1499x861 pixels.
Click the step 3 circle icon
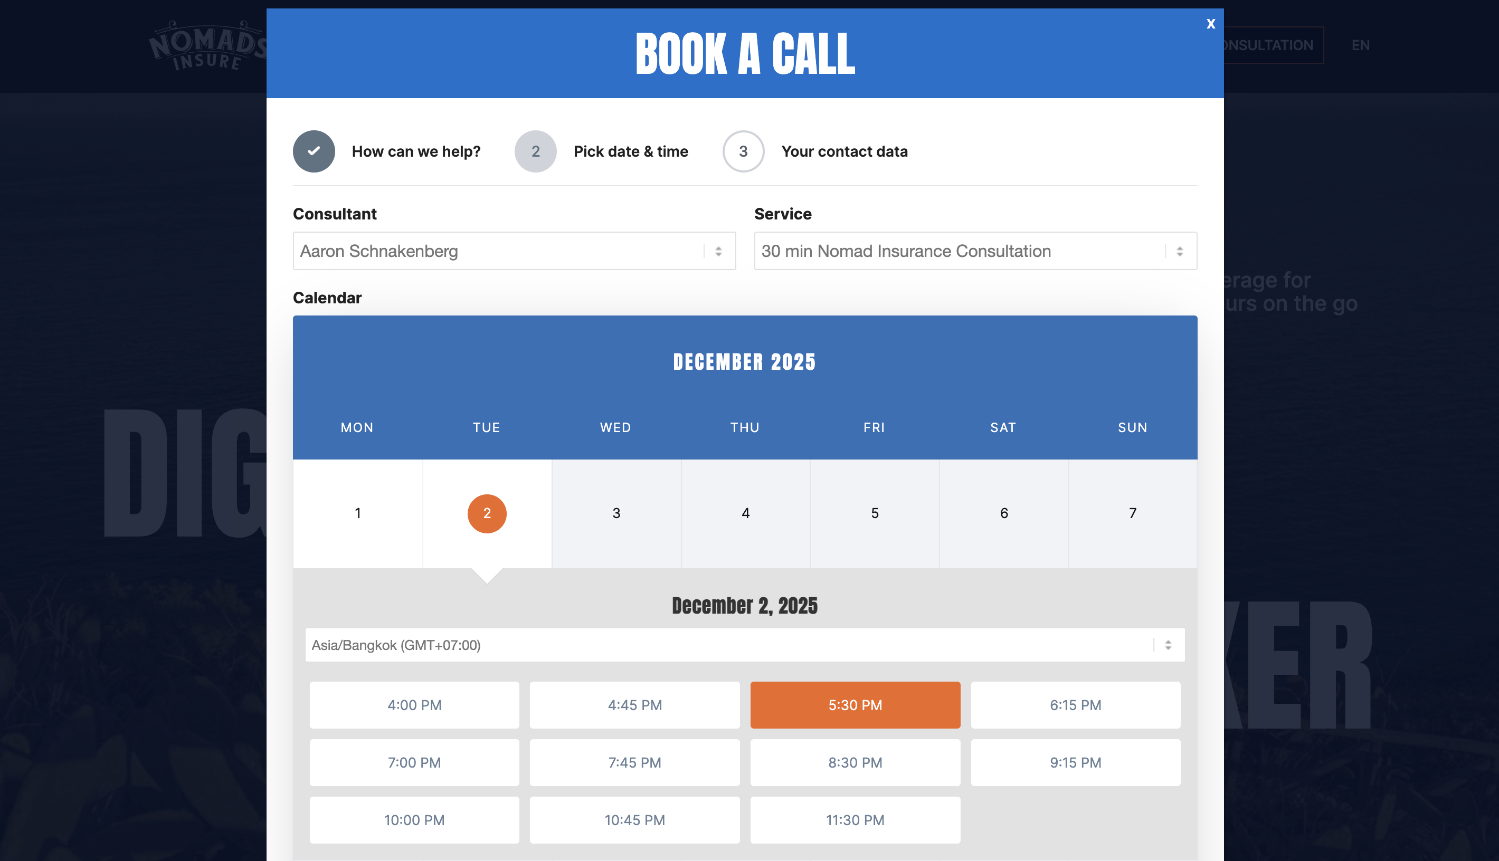[743, 151]
